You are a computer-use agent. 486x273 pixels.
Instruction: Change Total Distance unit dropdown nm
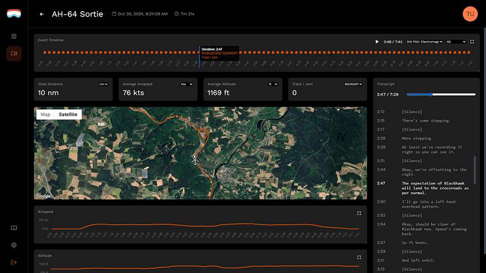(x=103, y=84)
